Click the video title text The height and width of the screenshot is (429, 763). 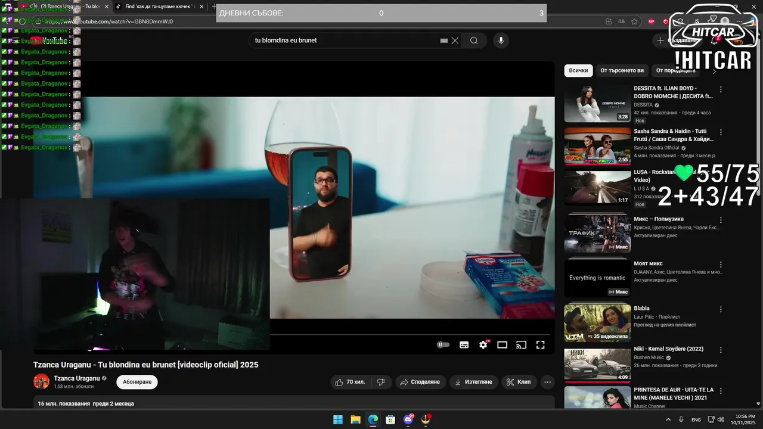[x=146, y=365]
